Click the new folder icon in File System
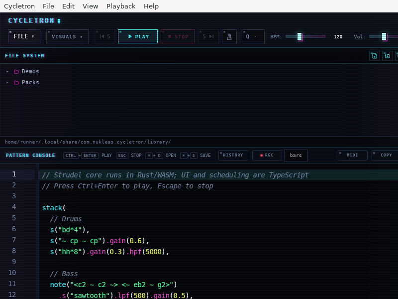 point(388,56)
